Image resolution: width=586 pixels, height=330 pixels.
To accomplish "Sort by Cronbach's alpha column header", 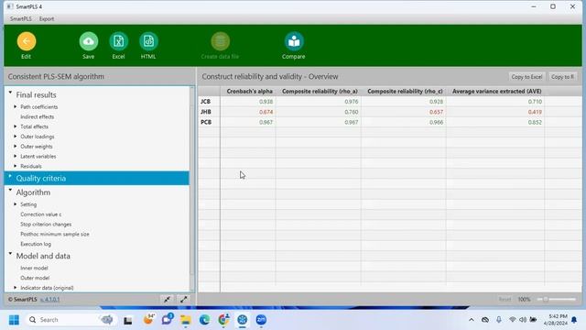I will (x=249, y=92).
